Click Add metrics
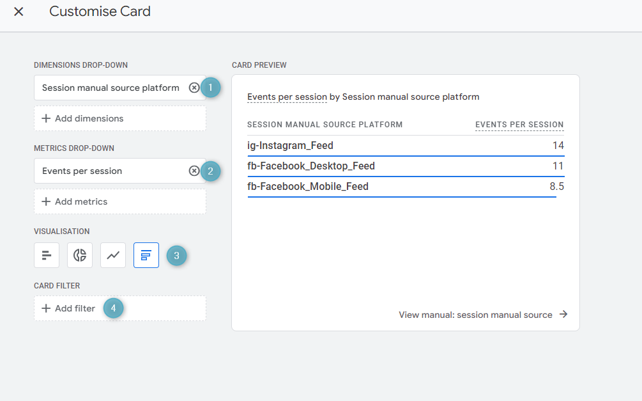Viewport: 642px width, 401px height. pyautogui.click(x=120, y=201)
